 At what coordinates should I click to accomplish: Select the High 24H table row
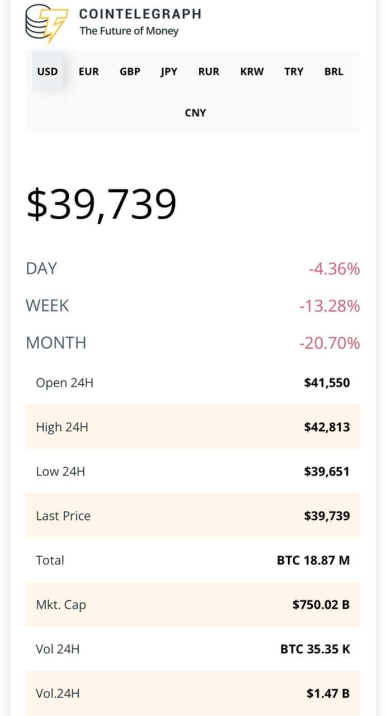tap(193, 427)
